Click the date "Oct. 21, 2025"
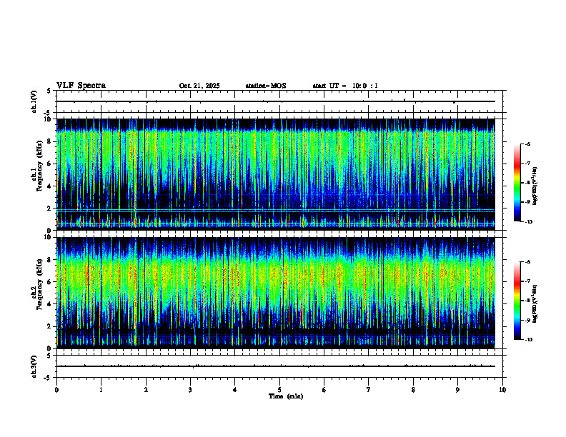 pyautogui.click(x=199, y=86)
